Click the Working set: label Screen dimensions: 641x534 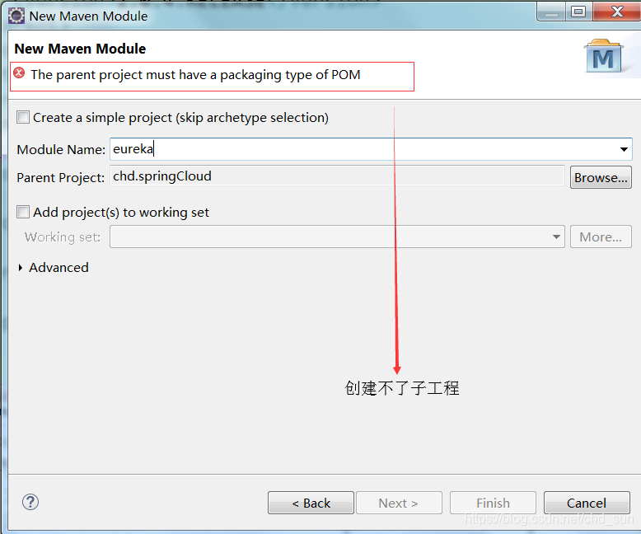pyautogui.click(x=62, y=237)
